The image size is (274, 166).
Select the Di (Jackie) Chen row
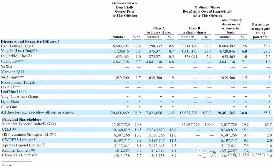click(x=136, y=56)
